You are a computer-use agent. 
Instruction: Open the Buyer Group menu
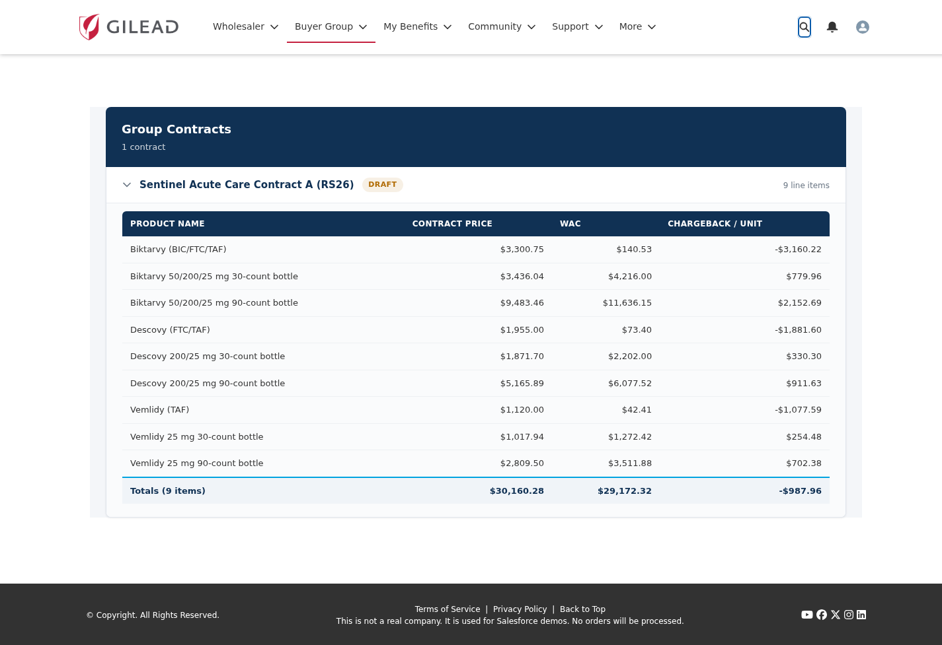[x=331, y=27]
